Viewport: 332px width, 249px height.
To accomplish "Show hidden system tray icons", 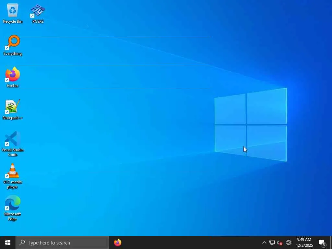I will pyautogui.click(x=264, y=243).
